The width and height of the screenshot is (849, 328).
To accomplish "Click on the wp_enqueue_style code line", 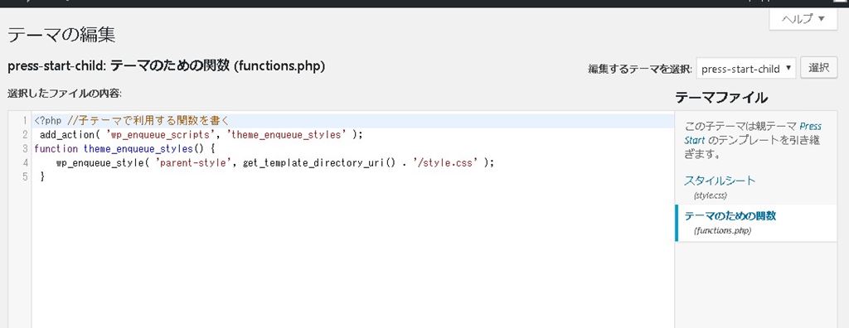I will tap(275, 162).
